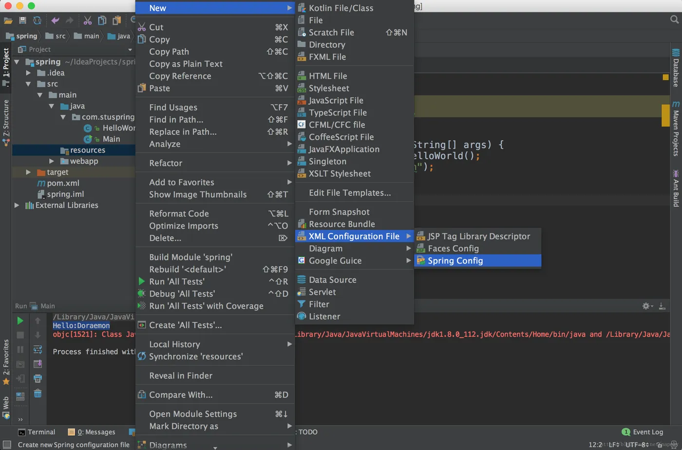This screenshot has width=682, height=450.
Task: Choose Faces Config submenu entry
Action: 477,248
